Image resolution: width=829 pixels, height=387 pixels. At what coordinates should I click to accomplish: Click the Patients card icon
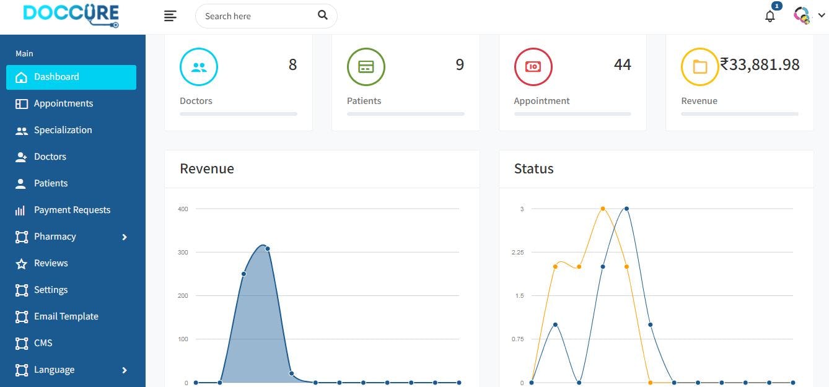coord(366,66)
